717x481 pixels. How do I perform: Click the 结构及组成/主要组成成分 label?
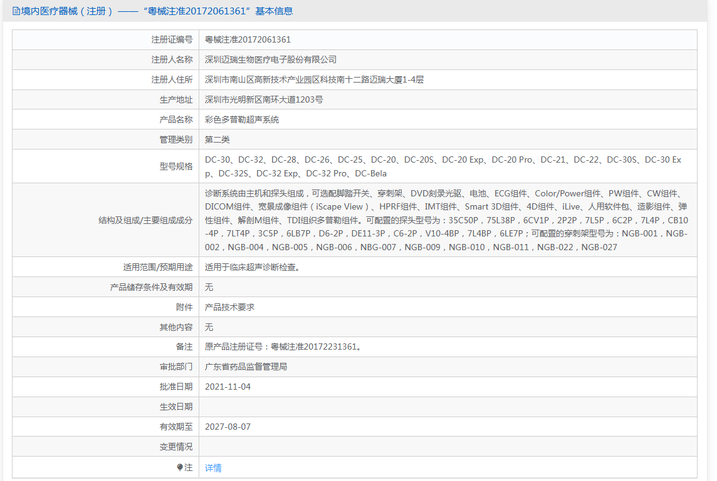click(145, 220)
